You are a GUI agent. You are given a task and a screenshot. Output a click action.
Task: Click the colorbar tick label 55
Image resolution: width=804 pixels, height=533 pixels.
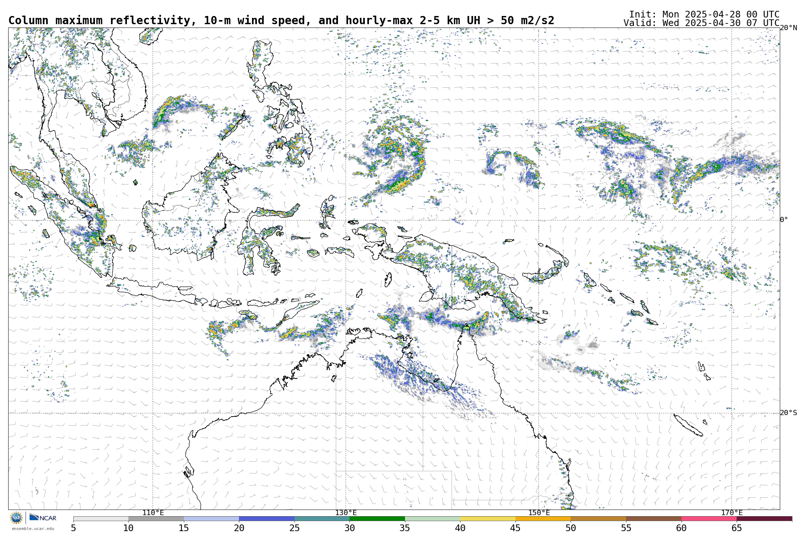[626, 528]
